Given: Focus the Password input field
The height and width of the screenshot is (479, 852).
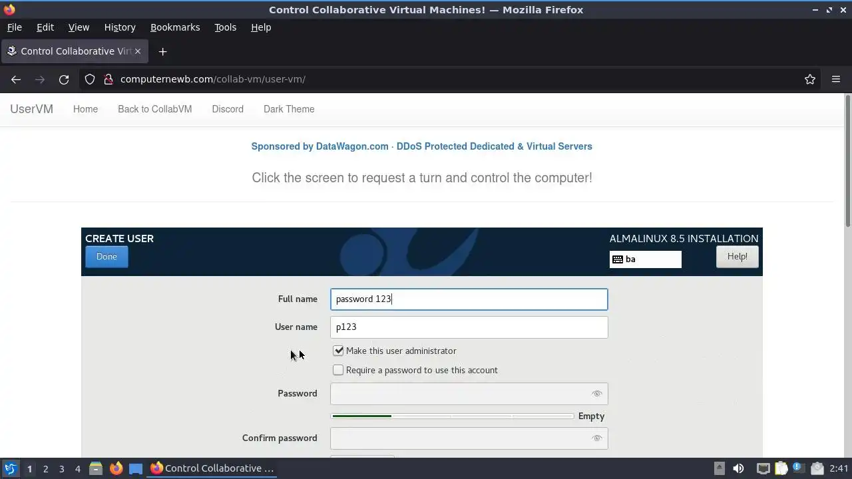Looking at the screenshot, I should [469, 394].
